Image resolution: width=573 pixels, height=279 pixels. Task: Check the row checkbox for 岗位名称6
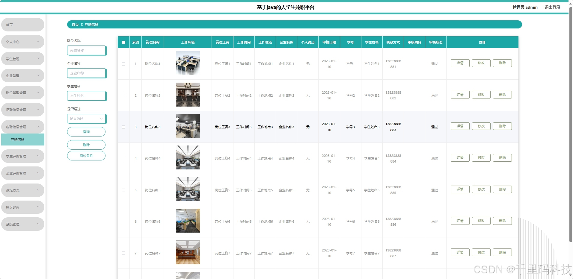(x=123, y=222)
